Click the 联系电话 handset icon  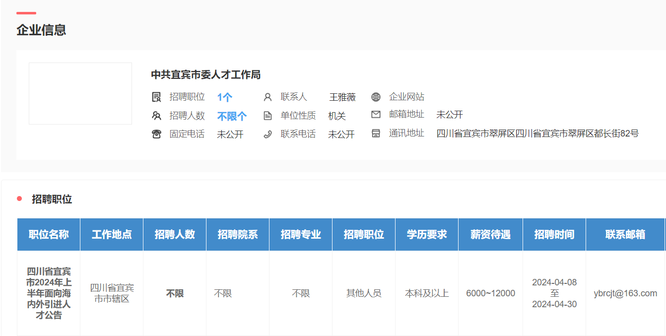267,134
